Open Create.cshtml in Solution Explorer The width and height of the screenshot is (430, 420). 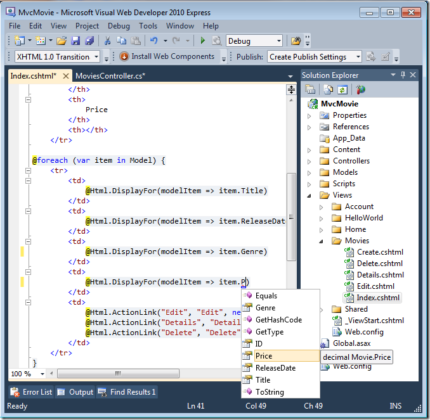[x=380, y=252]
